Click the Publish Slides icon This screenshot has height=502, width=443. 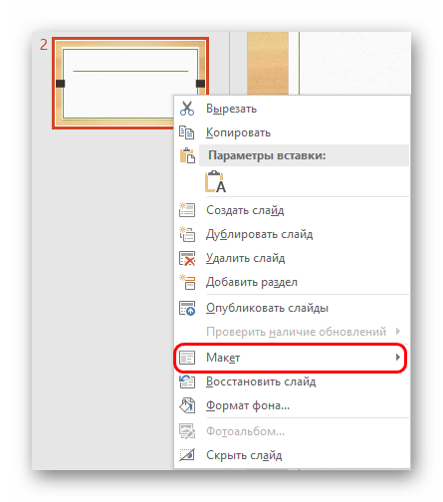[x=187, y=308]
